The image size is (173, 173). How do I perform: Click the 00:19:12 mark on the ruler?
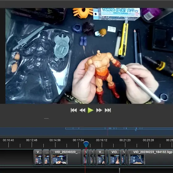click(x=102, y=140)
